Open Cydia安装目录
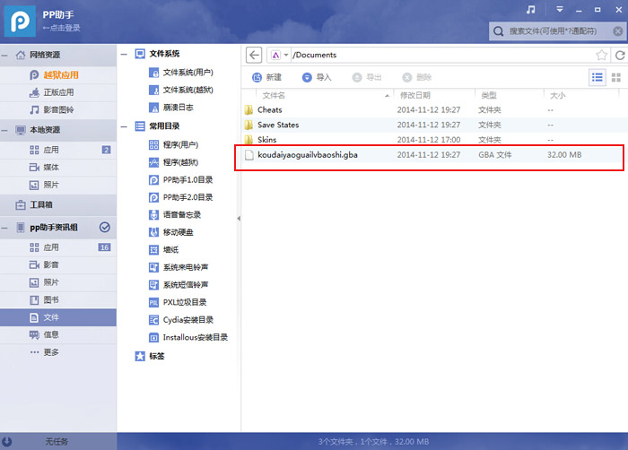Image resolution: width=628 pixels, height=450 pixels. point(181,320)
